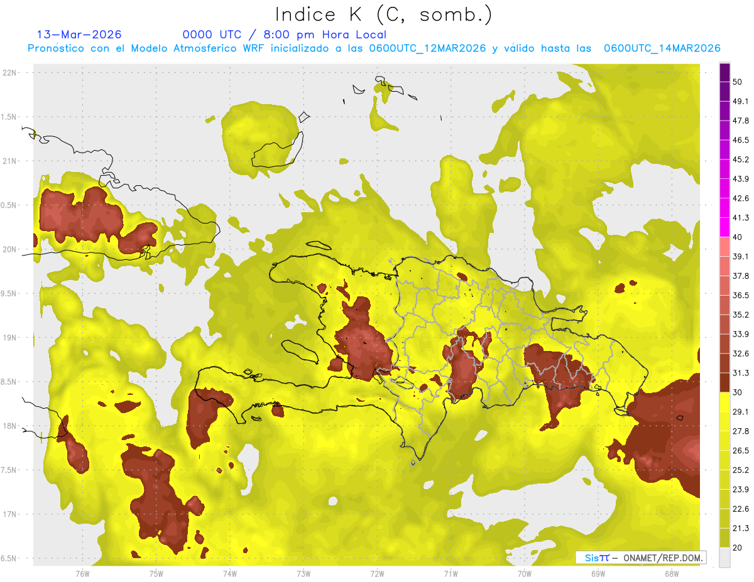The width and height of the screenshot is (754, 582).
Task: Click the "1.5N" latitude axis label
Action: 9,117
